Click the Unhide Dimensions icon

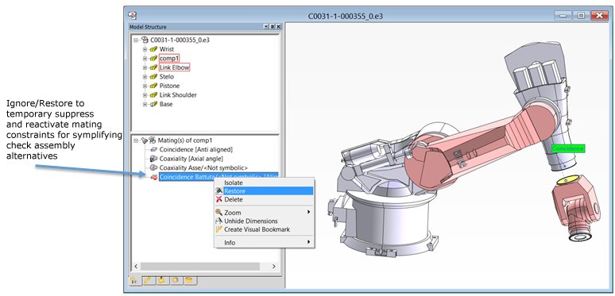coord(219,221)
